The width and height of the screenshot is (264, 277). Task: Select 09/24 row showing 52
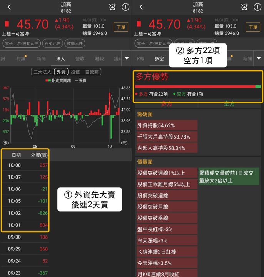tap(25, 261)
